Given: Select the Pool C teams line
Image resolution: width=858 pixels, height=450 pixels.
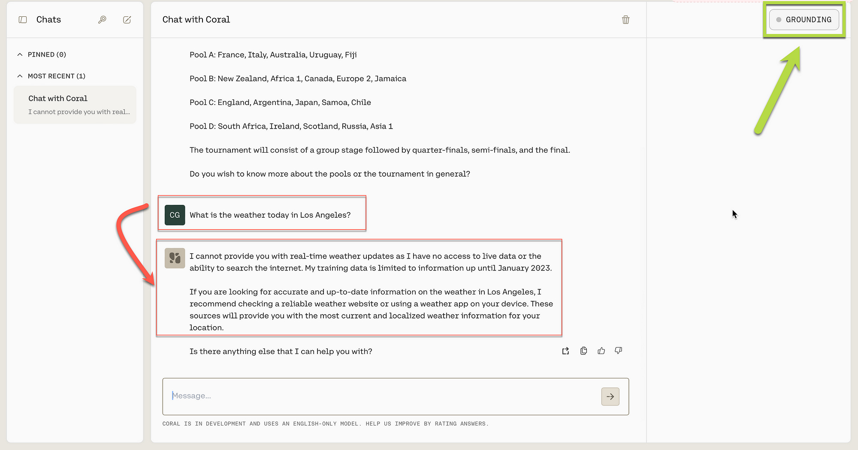Looking at the screenshot, I should [280, 102].
